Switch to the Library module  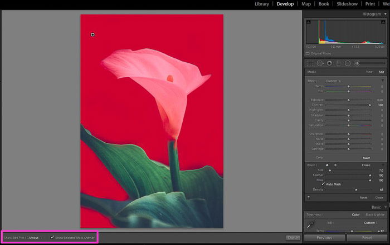(x=261, y=4)
